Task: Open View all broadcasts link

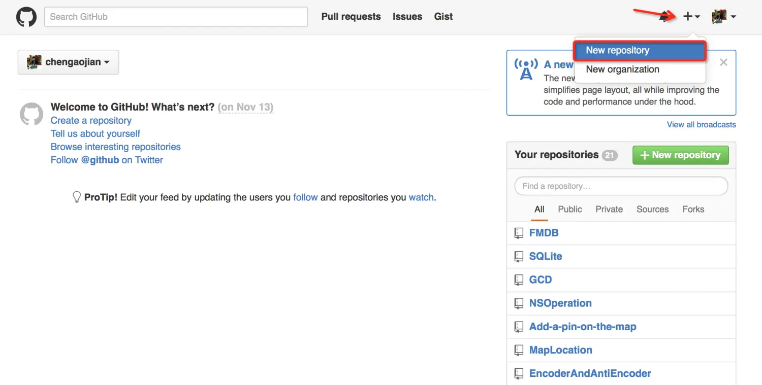Action: [x=701, y=125]
